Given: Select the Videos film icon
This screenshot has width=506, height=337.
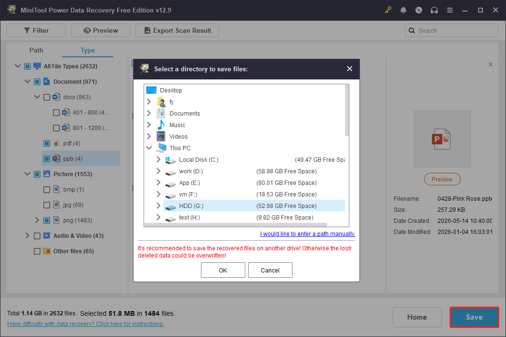Looking at the screenshot, I should (160, 136).
